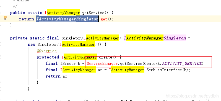
Task: Select the highlighted IActivityManagerSingleton in return statement
Action: 67,19
